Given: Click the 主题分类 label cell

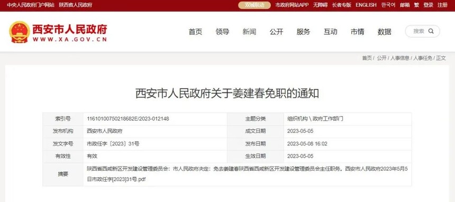Looking at the screenshot, I should click(x=256, y=119).
